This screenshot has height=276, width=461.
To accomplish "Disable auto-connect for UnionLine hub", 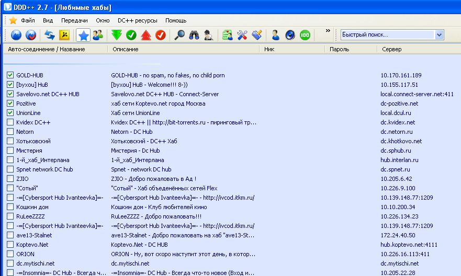I will (10, 113).
